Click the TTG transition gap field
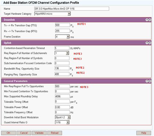Viewport: 154px width, 136px height. tap(63, 25)
